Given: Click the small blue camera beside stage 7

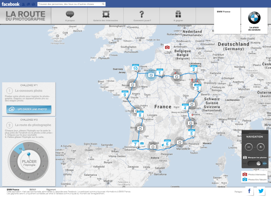Looking at the screenshot, I should (x=142, y=143).
